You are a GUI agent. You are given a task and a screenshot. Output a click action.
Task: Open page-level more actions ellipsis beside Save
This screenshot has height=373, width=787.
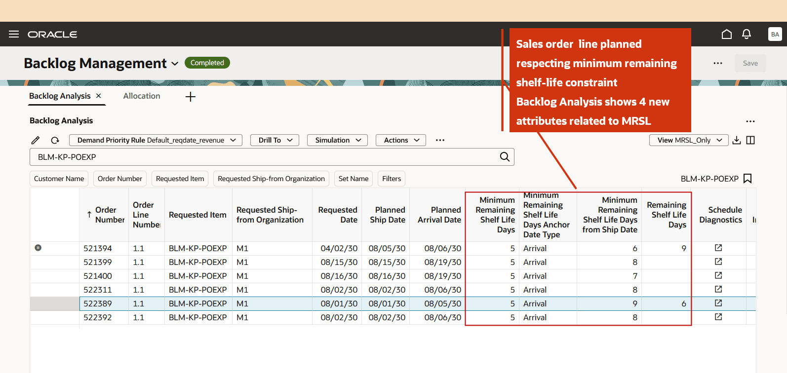tap(718, 63)
